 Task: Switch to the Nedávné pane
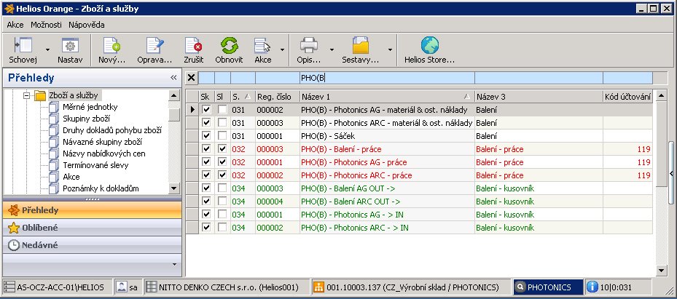(x=93, y=245)
